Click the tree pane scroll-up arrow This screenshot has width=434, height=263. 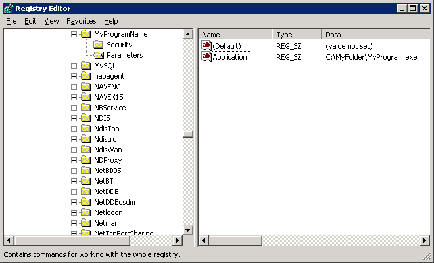[187, 34]
